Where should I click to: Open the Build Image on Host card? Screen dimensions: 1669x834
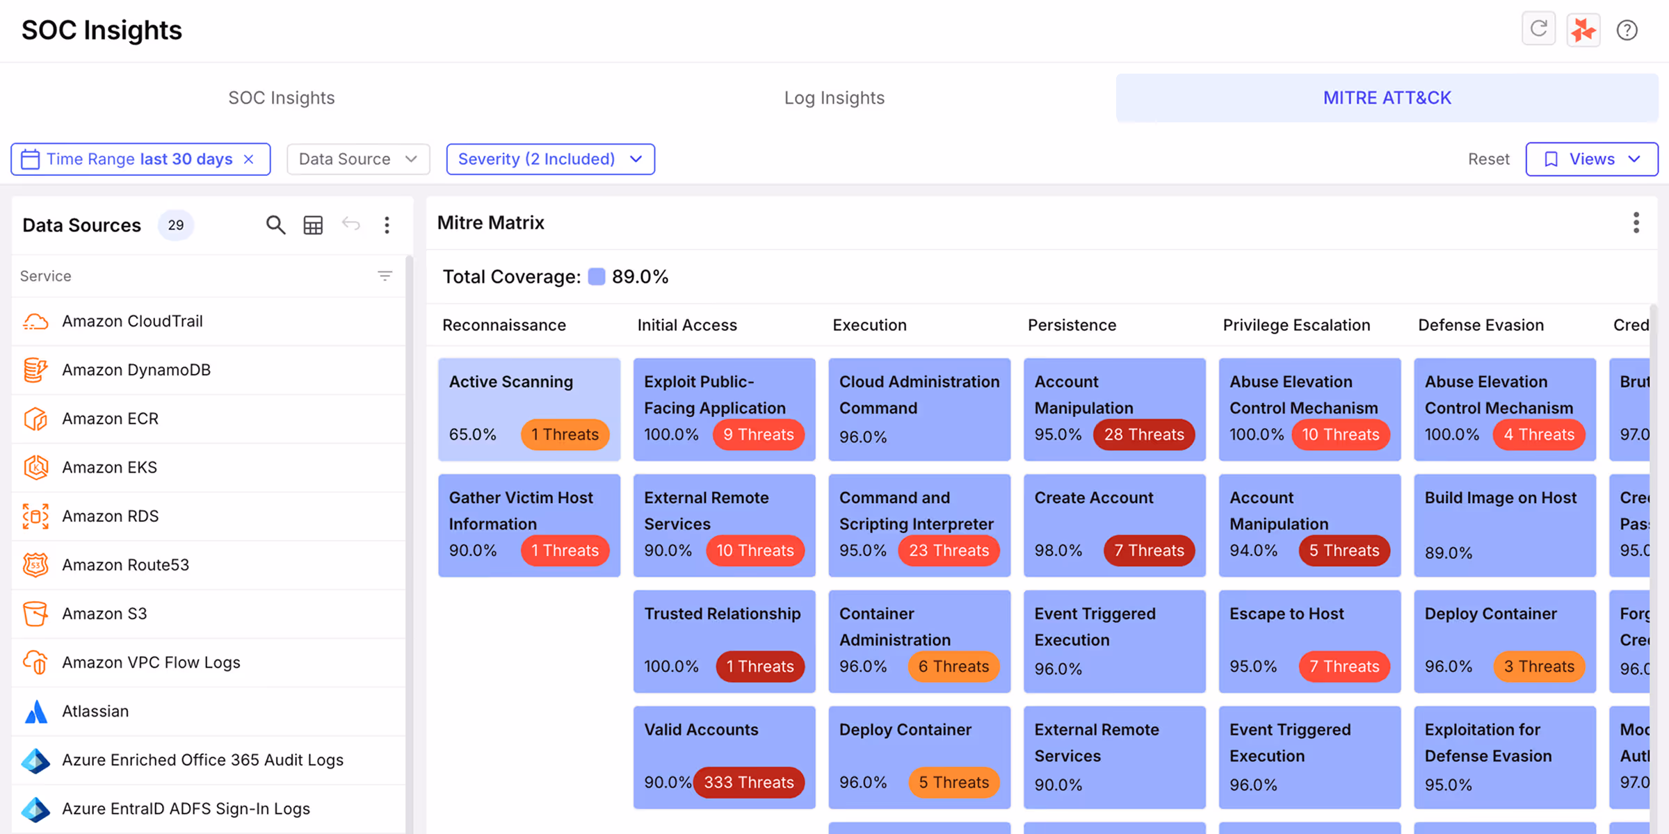click(x=1505, y=525)
